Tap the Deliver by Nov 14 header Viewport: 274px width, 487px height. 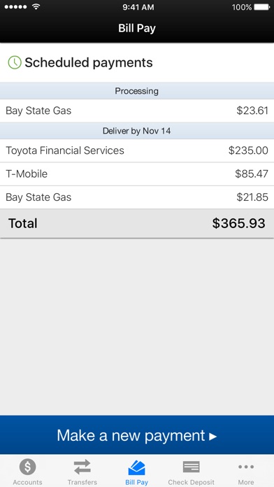[137, 131]
